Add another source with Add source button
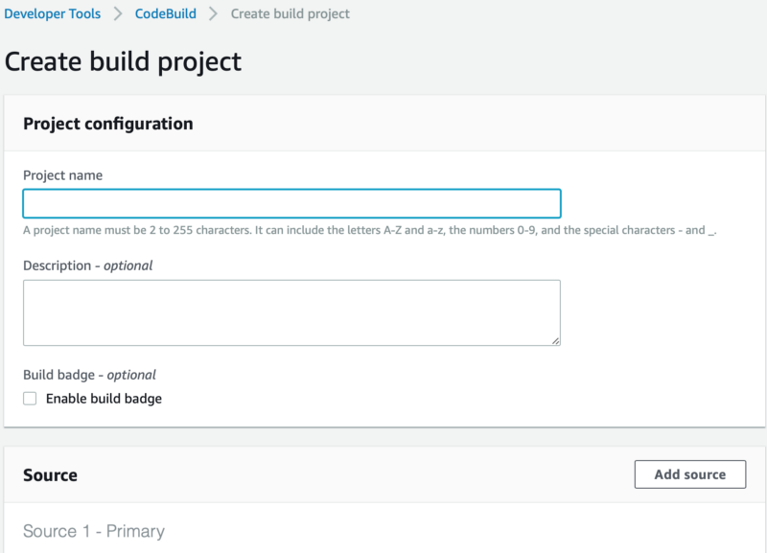This screenshot has height=553, width=767. (690, 474)
